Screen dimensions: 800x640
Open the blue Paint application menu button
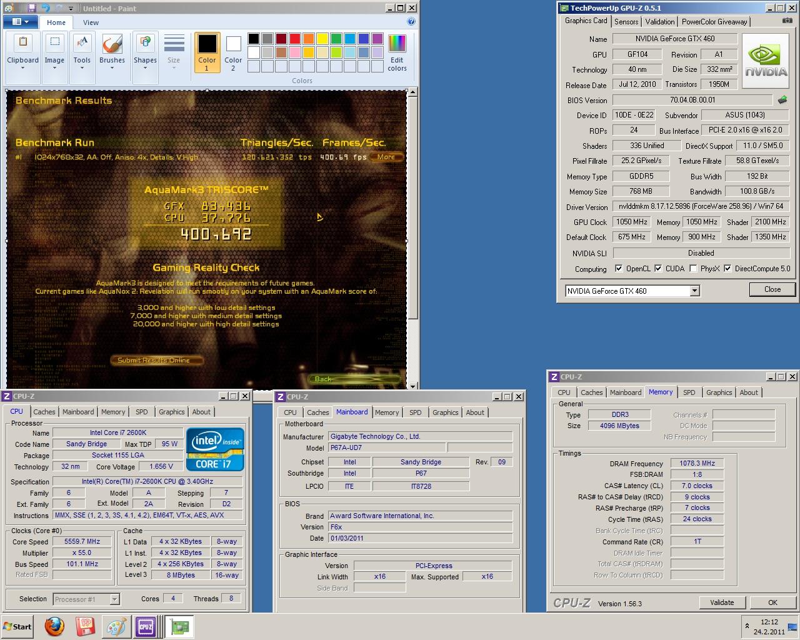21,22
